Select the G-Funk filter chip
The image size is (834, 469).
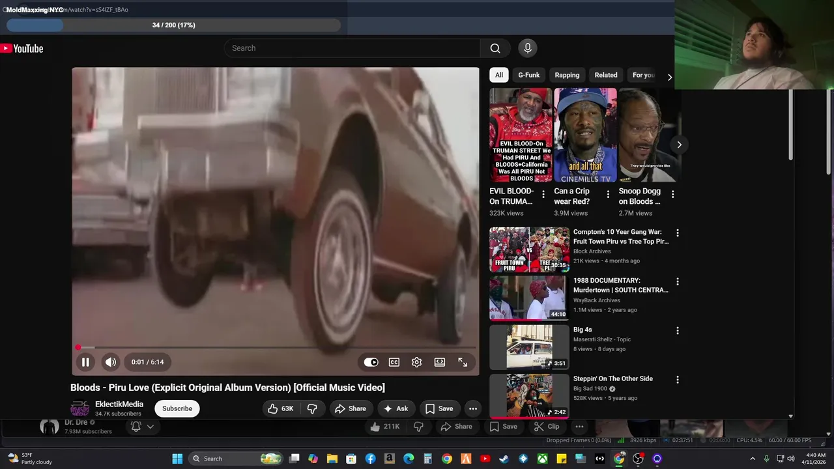pos(529,75)
